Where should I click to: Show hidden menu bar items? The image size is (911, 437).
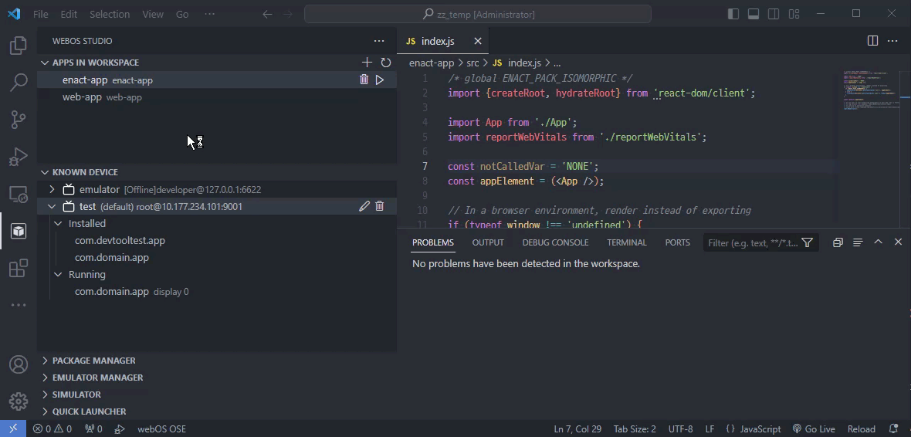coord(210,14)
